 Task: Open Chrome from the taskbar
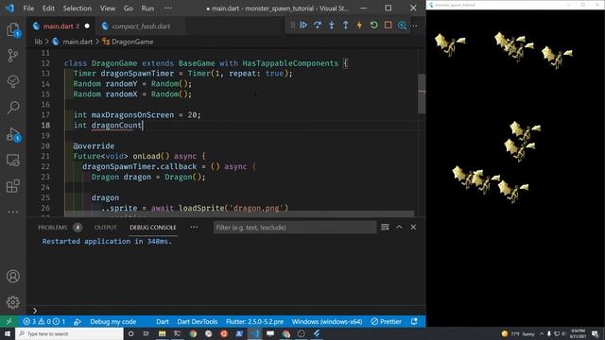point(193,333)
